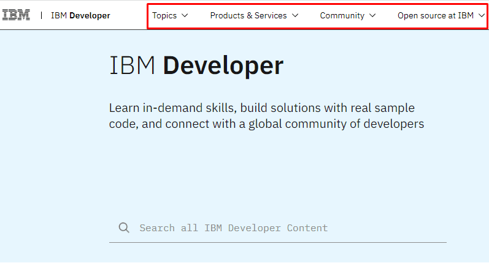The width and height of the screenshot is (489, 263).
Task: Open the Open source at IBM menu
Action: (x=435, y=15)
